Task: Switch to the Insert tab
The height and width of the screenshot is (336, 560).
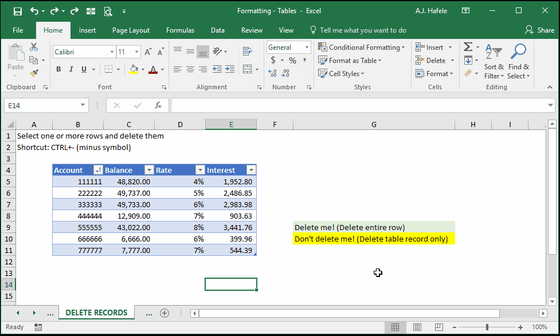Action: pyautogui.click(x=87, y=30)
